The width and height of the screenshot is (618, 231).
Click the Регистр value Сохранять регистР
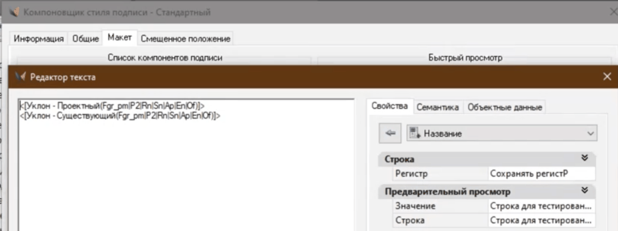coord(541,173)
